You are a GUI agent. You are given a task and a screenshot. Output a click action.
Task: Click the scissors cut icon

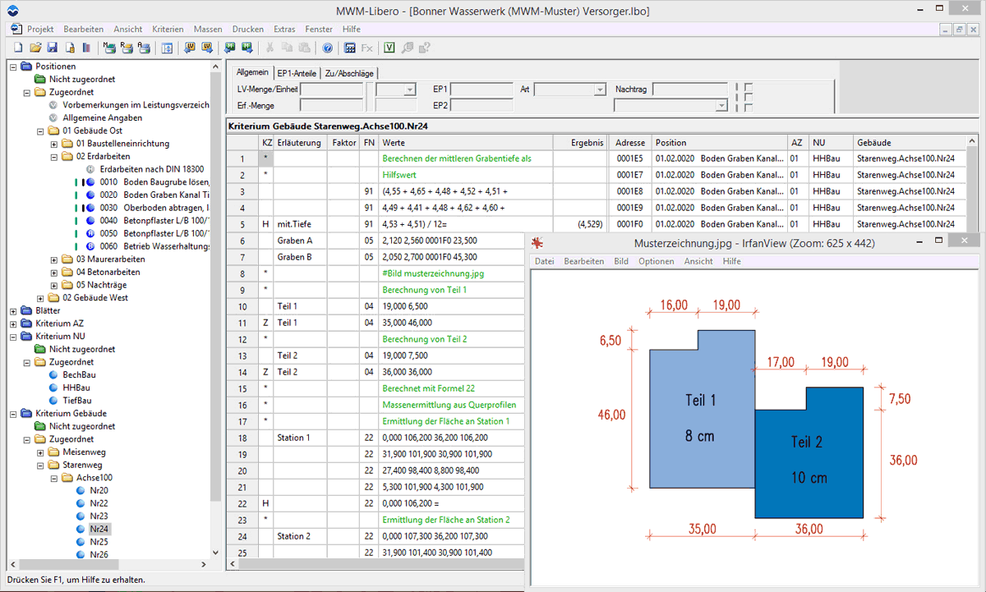point(270,48)
